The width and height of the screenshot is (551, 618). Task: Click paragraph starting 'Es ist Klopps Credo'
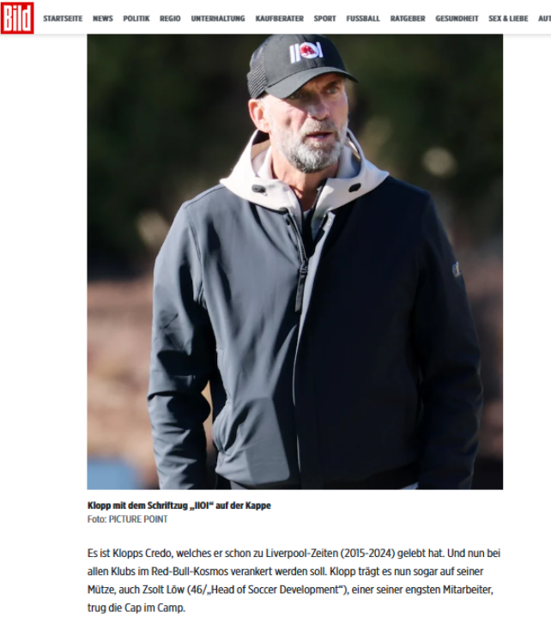pyautogui.click(x=294, y=580)
